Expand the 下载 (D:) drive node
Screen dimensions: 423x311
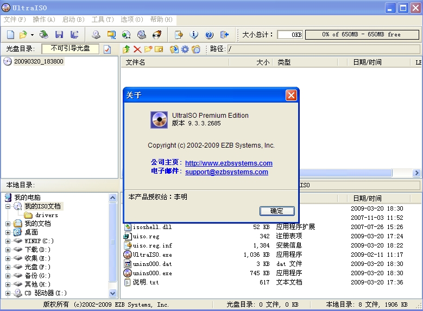pos(8,250)
